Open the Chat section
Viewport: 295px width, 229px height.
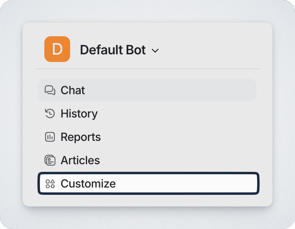point(147,90)
